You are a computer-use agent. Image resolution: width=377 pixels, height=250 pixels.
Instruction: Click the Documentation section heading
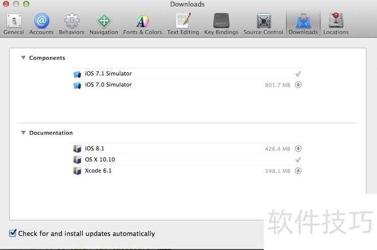click(x=51, y=133)
